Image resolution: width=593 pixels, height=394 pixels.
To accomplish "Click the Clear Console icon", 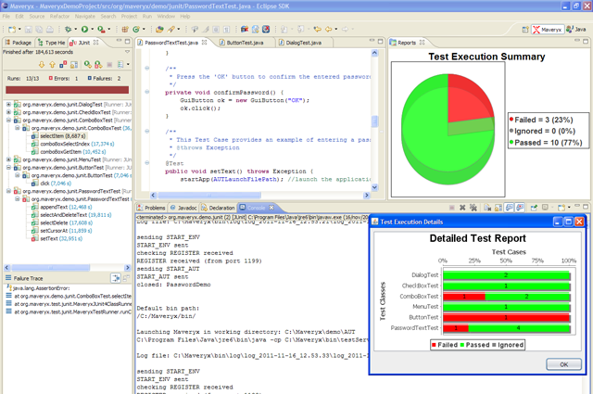I will (x=487, y=208).
